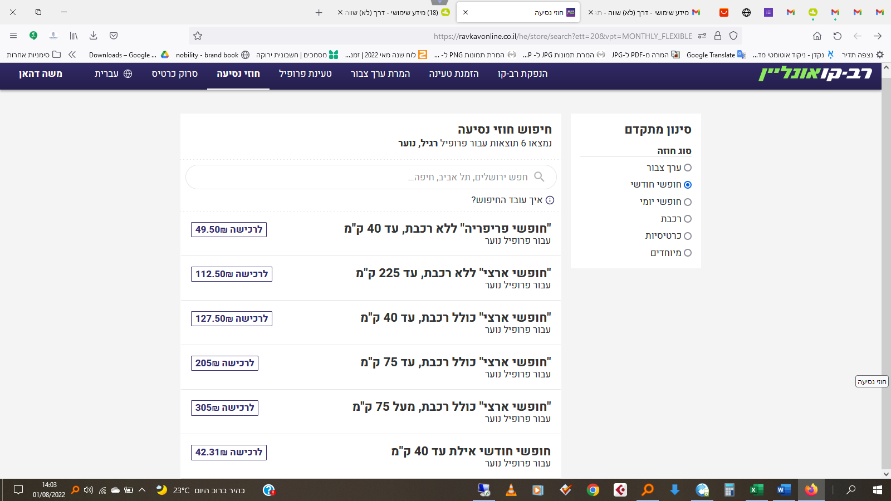891x501 pixels.
Task: Open the עברית language selector
Action: (x=113, y=73)
